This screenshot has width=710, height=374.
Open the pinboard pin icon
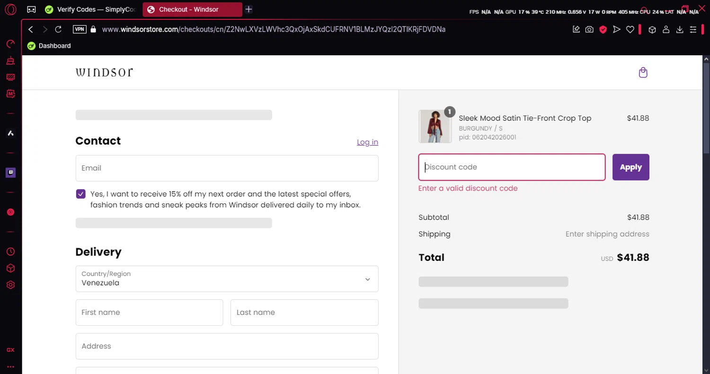coord(576,29)
